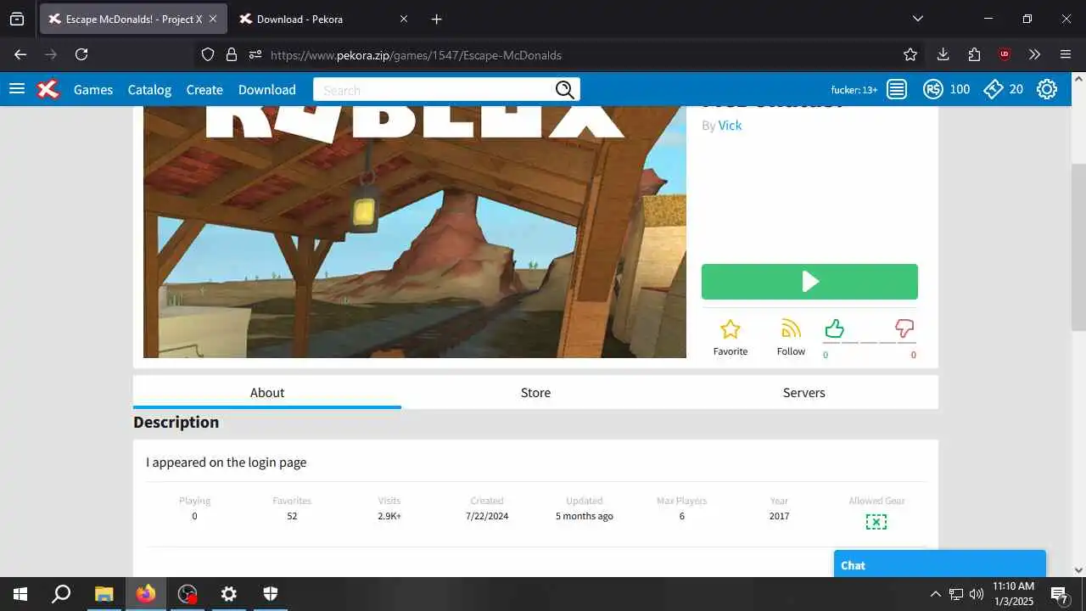
Task: Show more toolbar tools chevrons
Action: click(x=1034, y=54)
